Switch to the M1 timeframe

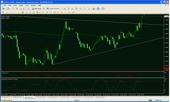pos(43,12)
